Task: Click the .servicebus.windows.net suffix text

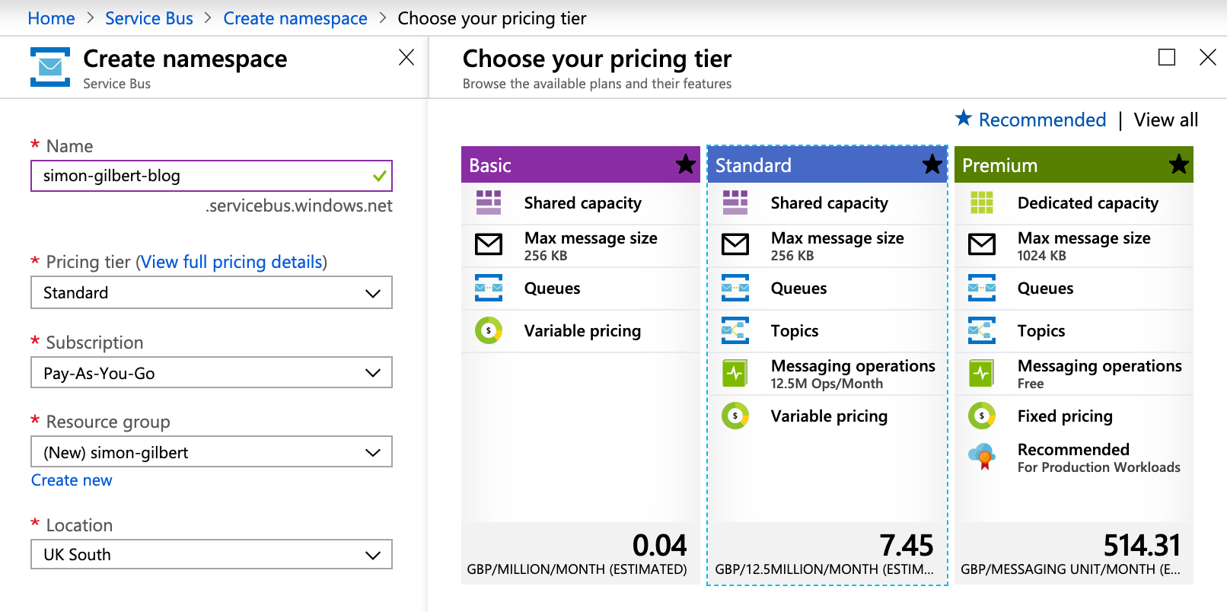Action: point(298,206)
